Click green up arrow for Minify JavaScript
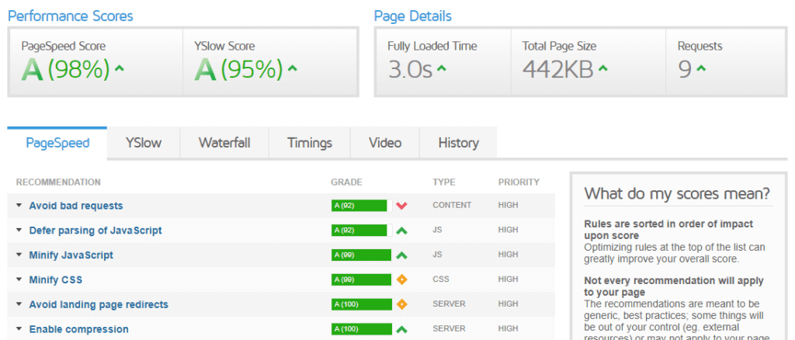Image resolution: width=795 pixels, height=340 pixels. pos(402,255)
